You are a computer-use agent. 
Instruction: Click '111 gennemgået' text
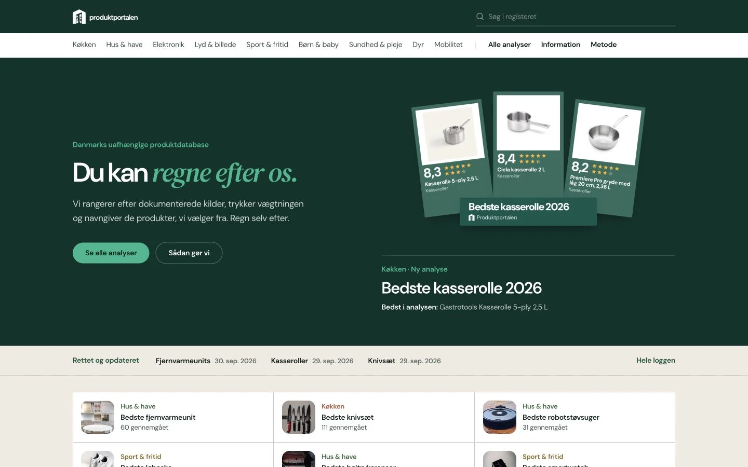(344, 428)
